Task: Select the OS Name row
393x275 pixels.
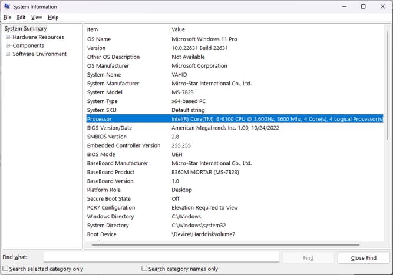Action: click(x=235, y=39)
